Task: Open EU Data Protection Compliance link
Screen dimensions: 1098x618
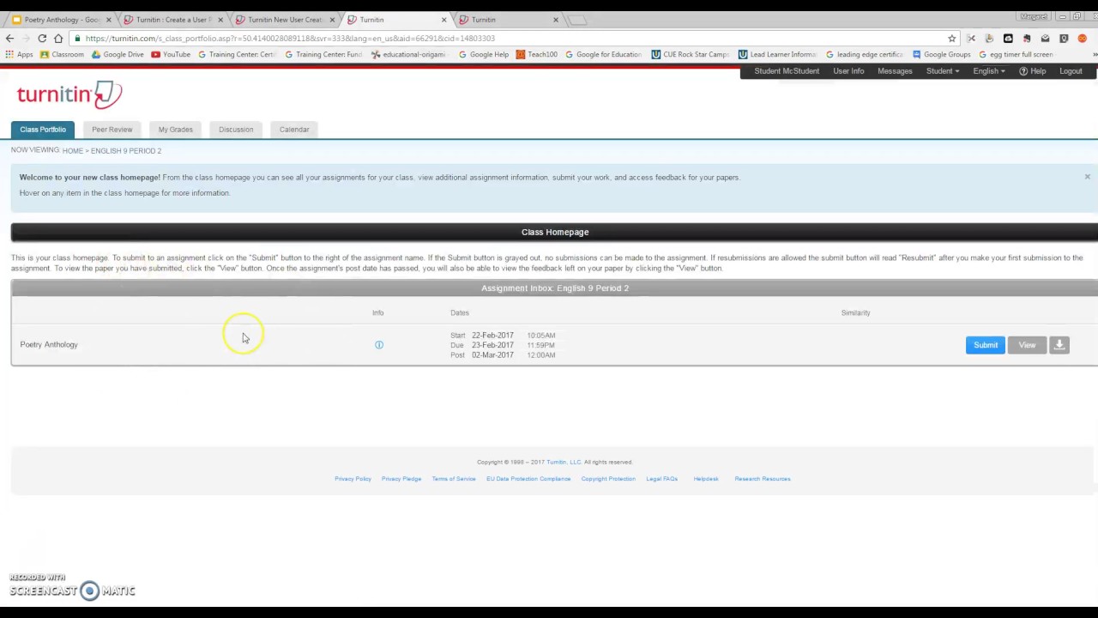Action: click(528, 479)
